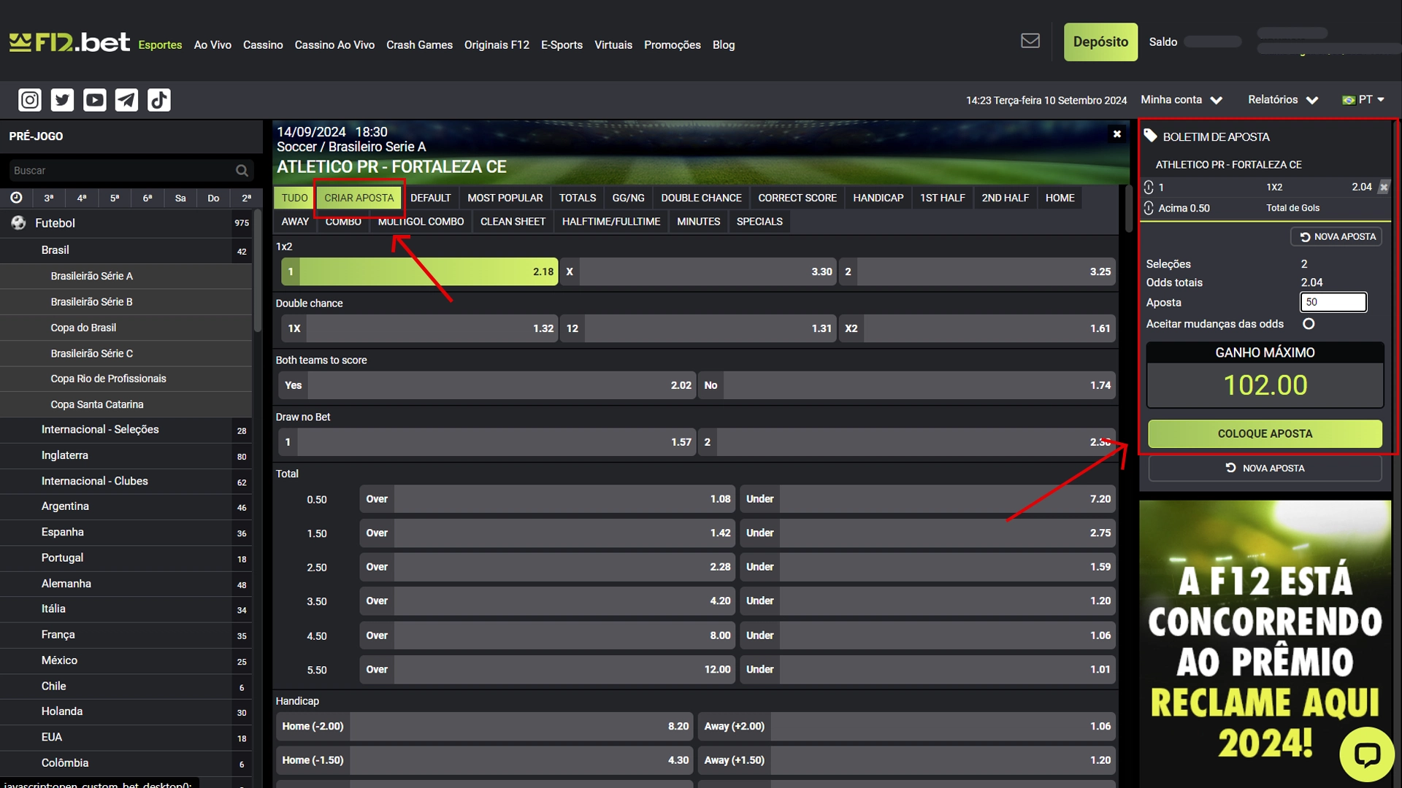The width and height of the screenshot is (1402, 788).
Task: Open the Cassino Ao Vivo menu
Action: (x=334, y=45)
